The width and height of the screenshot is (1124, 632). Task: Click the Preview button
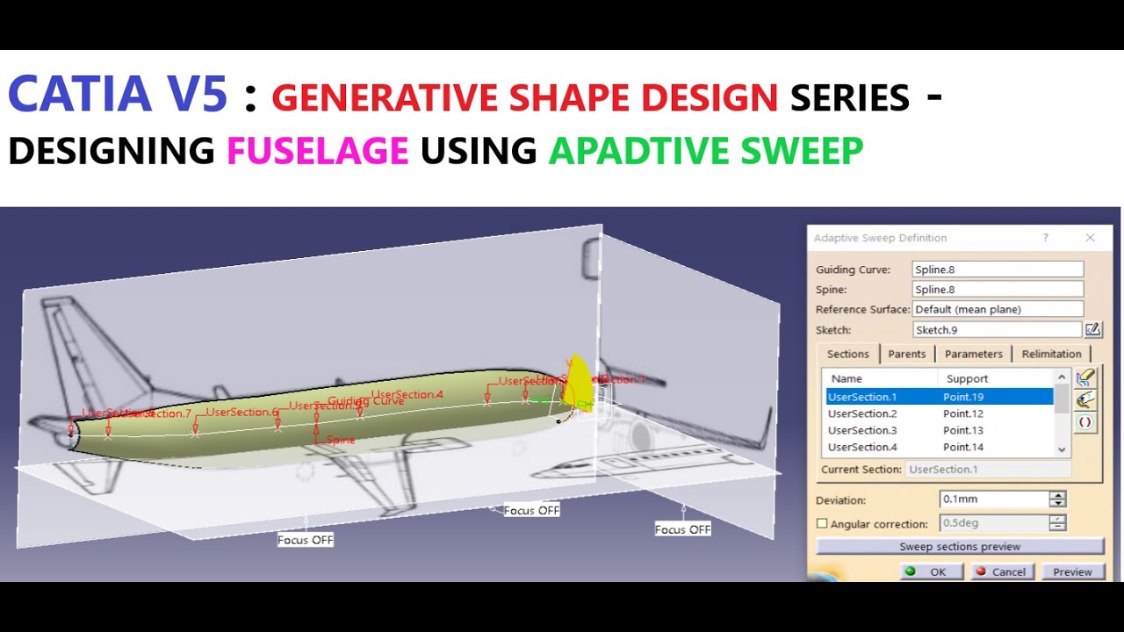pos(1072,571)
